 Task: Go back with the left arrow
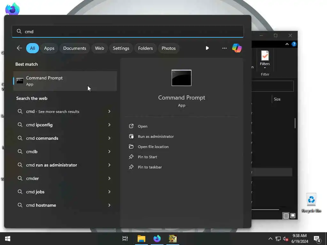pyautogui.click(x=19, y=48)
